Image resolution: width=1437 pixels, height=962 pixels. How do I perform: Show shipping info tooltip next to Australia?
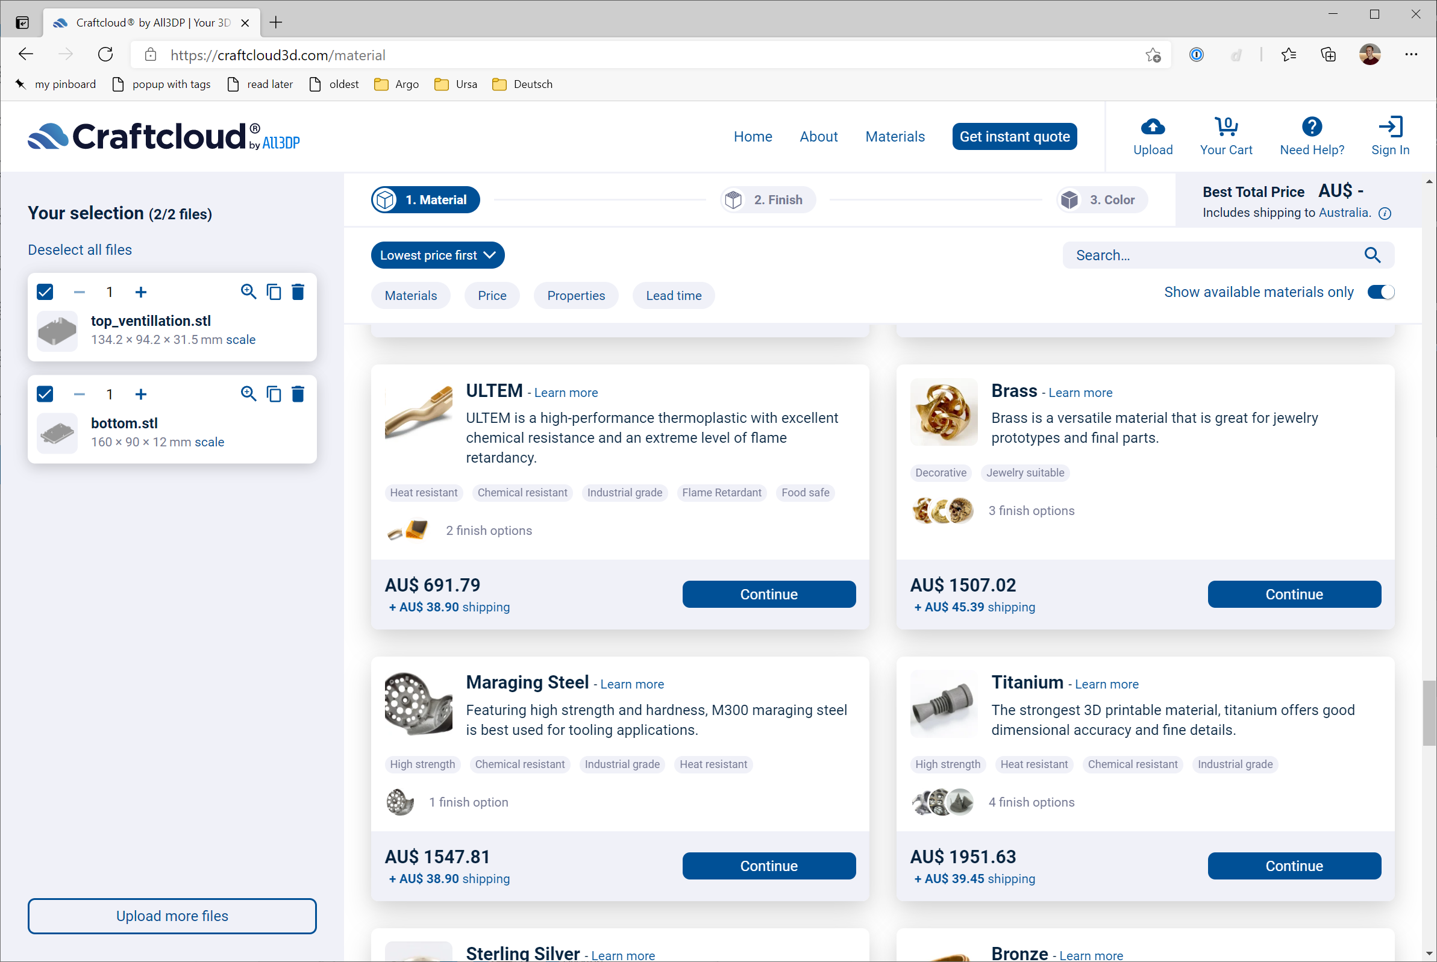click(1384, 213)
